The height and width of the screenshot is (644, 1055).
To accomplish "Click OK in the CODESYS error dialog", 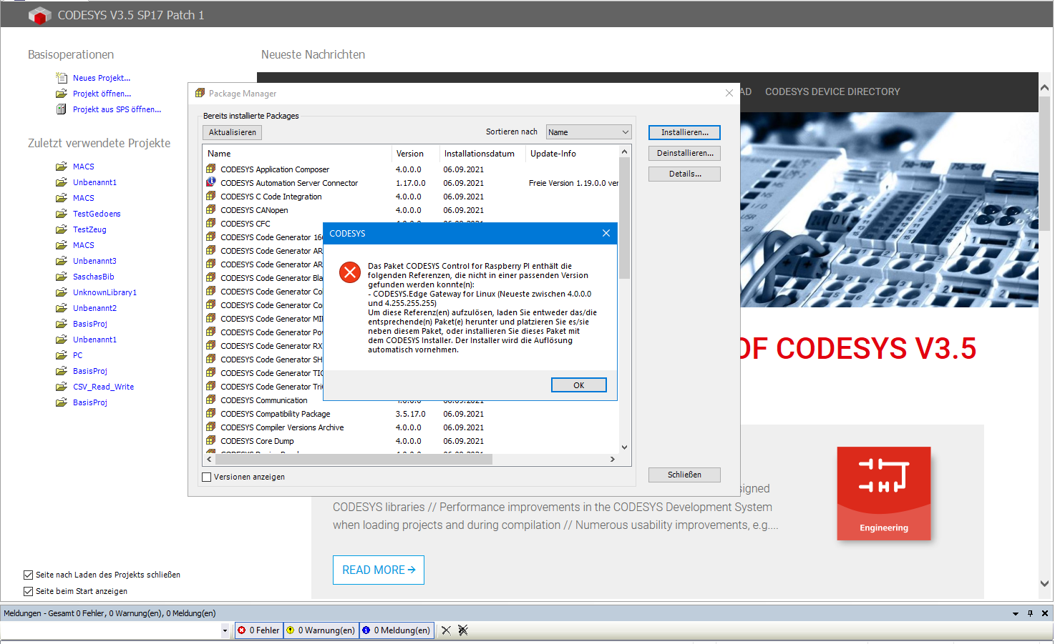I will (x=578, y=385).
